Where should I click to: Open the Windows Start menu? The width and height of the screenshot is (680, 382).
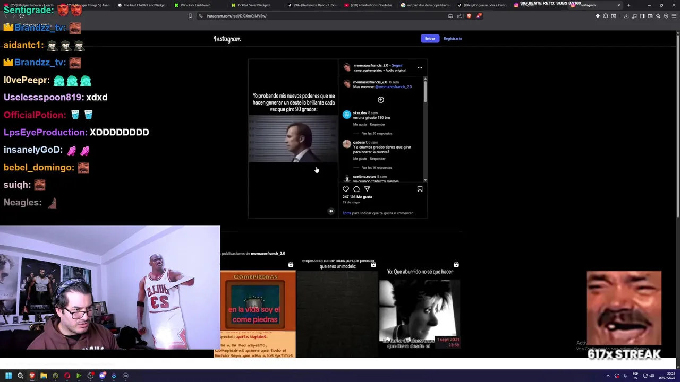8,376
